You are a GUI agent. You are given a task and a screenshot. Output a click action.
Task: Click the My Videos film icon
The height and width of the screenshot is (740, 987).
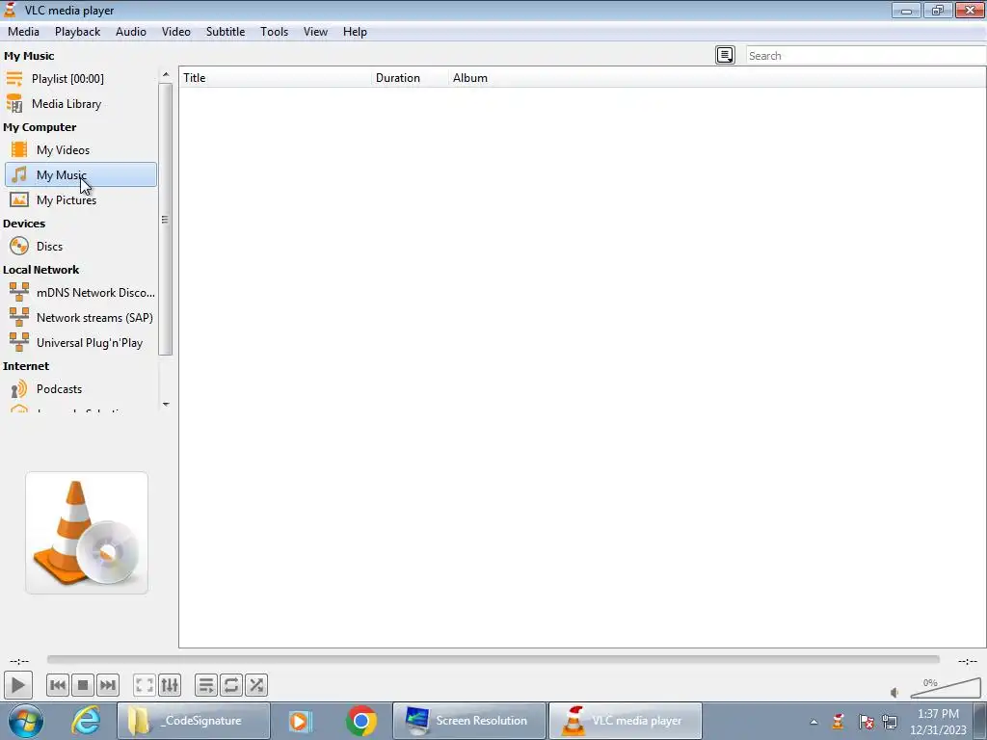click(19, 149)
